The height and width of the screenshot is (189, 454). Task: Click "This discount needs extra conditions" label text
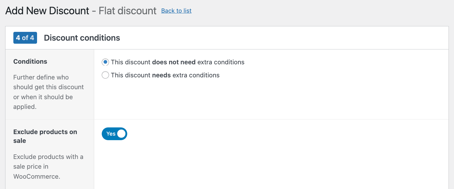[x=165, y=75]
